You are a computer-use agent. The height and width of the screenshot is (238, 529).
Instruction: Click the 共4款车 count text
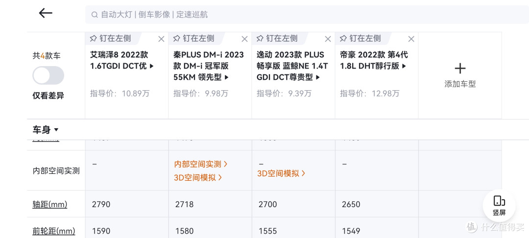46,56
